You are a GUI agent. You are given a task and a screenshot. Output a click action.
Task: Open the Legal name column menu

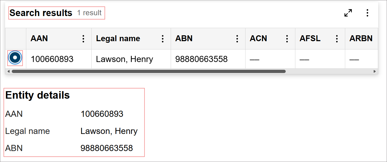pos(163,38)
